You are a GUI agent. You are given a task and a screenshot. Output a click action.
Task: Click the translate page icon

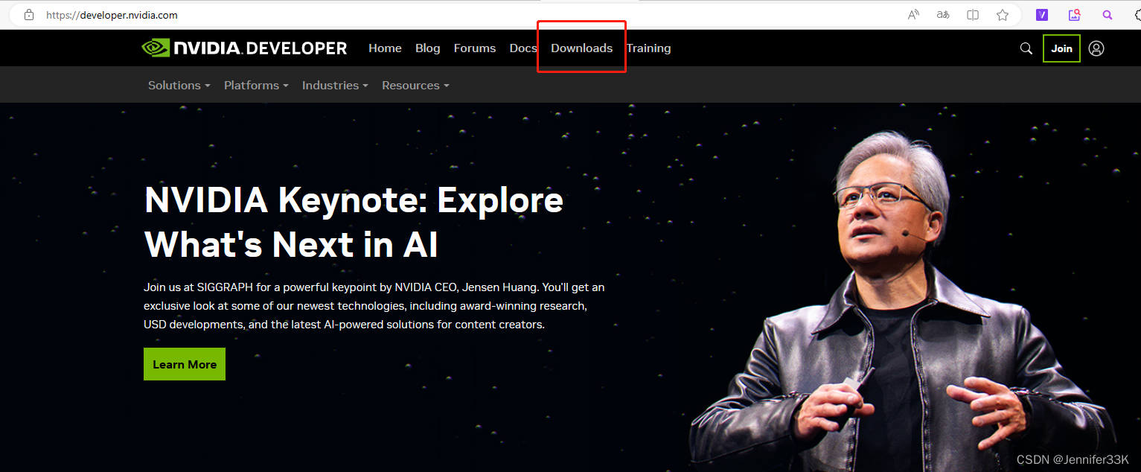[943, 15]
